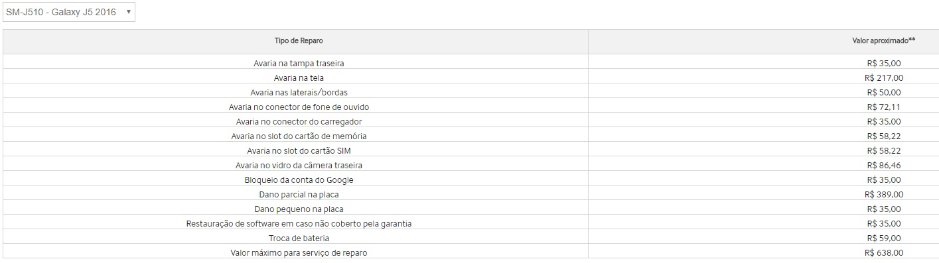
Task: Click Avaria no conector de fone de ouvido
Action: tap(299, 107)
